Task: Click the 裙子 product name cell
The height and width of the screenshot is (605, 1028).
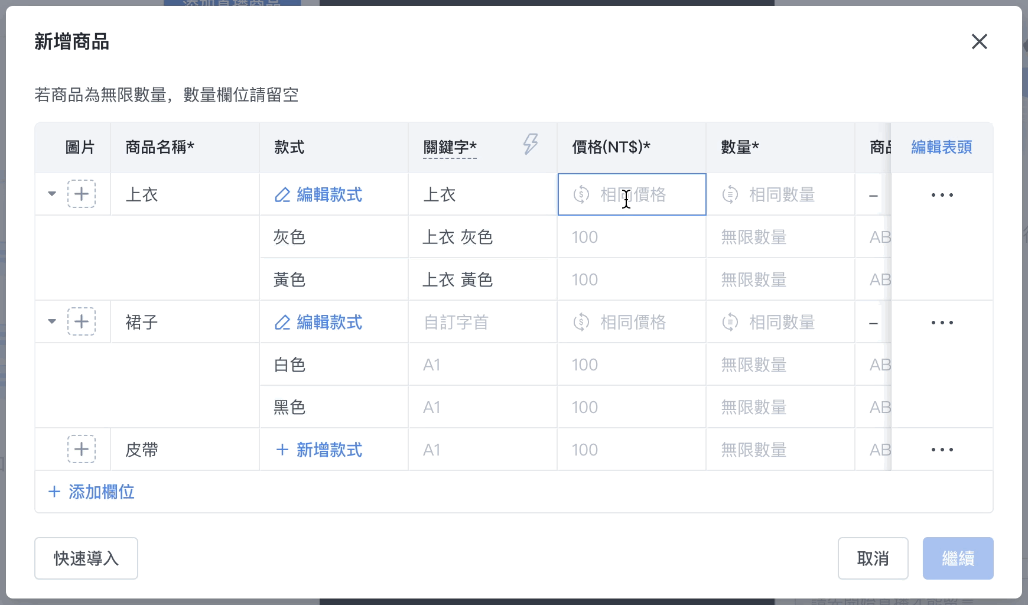Action: [185, 322]
